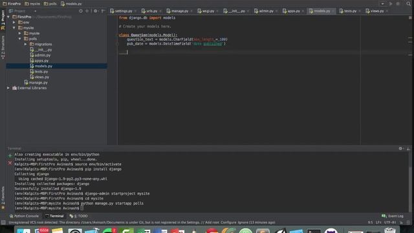Click the Search Everywhere magnifier icon

[408, 4]
